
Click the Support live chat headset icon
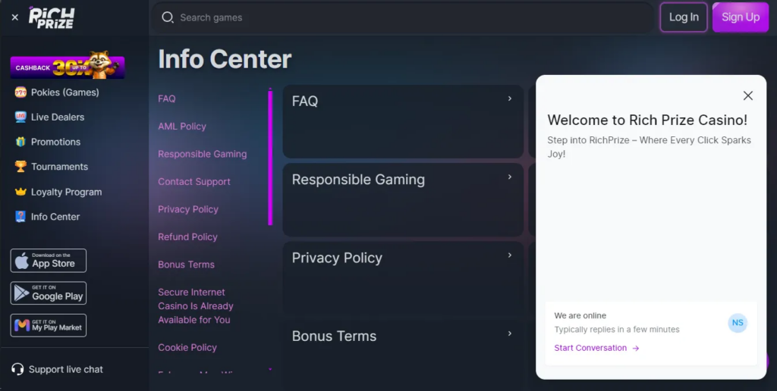click(17, 369)
